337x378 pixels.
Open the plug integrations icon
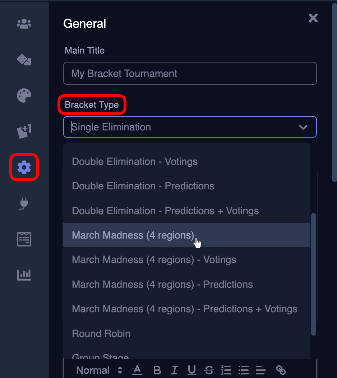[24, 204]
